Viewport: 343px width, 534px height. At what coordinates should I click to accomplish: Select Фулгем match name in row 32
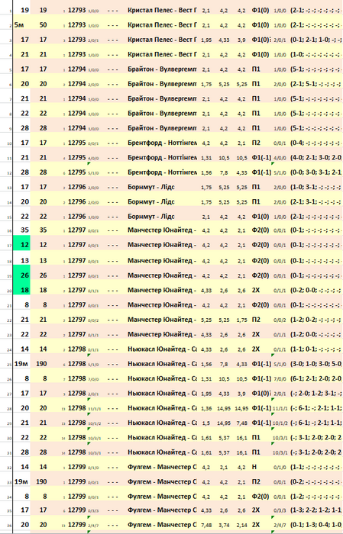coord(162,467)
